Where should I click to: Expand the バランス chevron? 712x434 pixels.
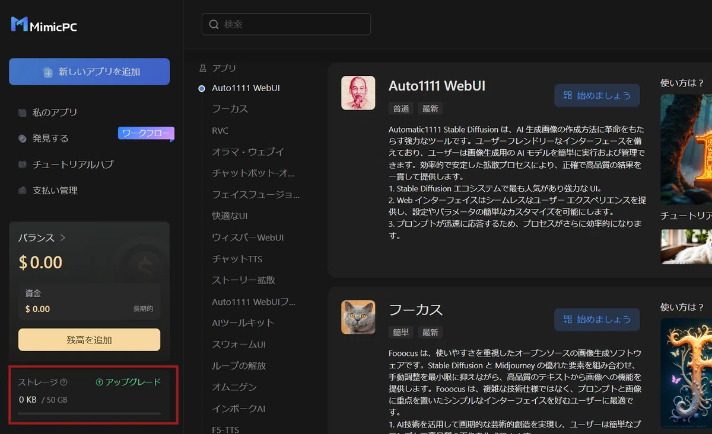(63, 238)
